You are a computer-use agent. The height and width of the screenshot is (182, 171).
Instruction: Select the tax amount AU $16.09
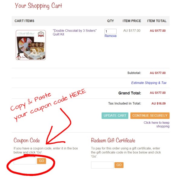click(159, 103)
